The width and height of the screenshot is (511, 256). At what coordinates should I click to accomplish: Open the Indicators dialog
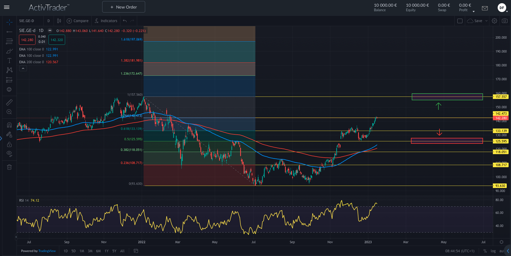coord(106,21)
